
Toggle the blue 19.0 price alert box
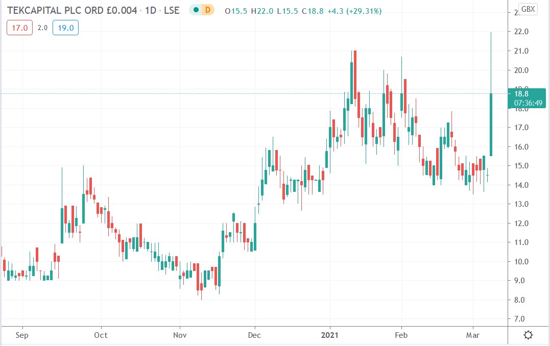coord(65,28)
